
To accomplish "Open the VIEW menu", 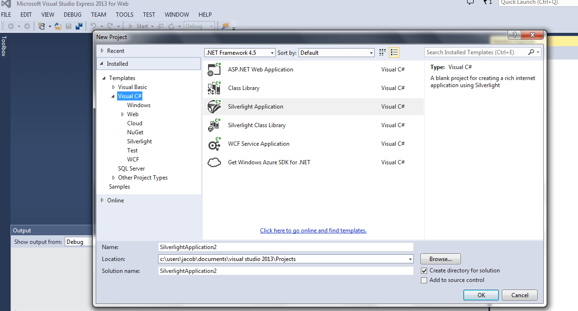I will click(48, 15).
